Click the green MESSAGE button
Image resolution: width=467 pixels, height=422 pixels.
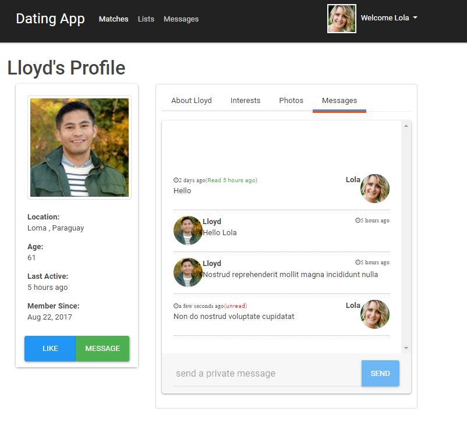point(102,349)
